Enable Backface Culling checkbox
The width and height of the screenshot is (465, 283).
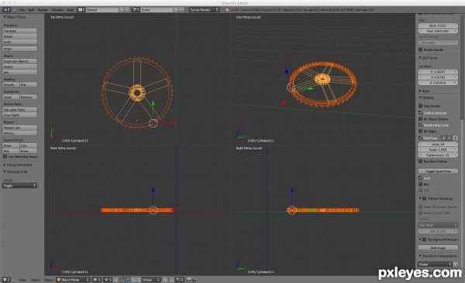point(421,161)
